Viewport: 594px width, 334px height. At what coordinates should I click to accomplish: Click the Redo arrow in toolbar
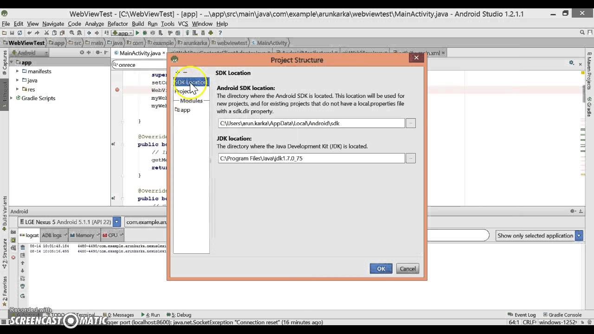pyautogui.click(x=38, y=33)
